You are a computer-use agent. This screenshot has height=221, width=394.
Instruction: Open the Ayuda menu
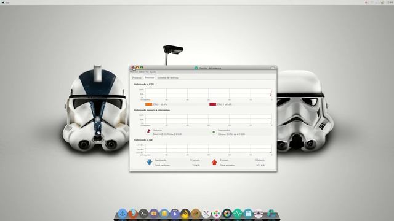pyautogui.click(x=153, y=72)
